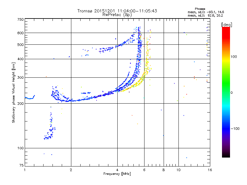Pick the green colorbar region near 0
The height and width of the screenshot is (185, 247).
click(x=226, y=88)
